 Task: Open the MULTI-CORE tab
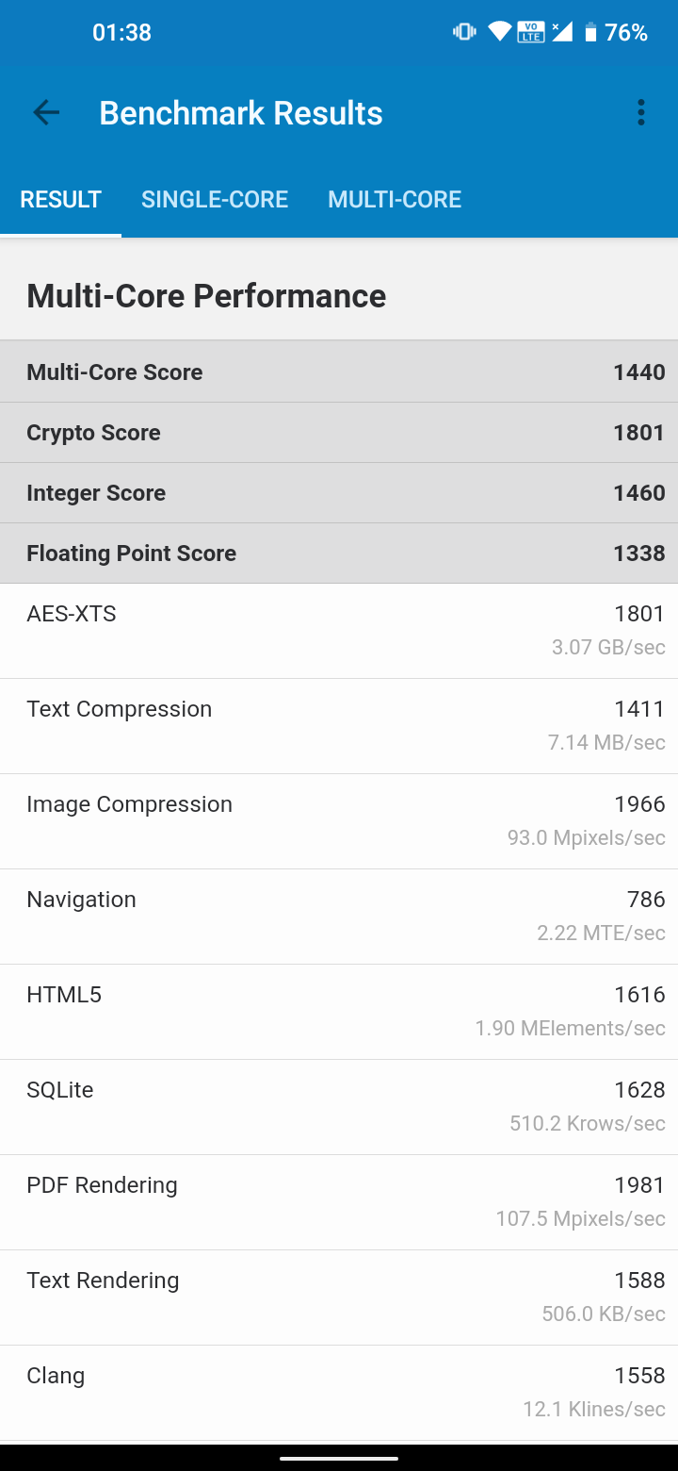(x=395, y=200)
